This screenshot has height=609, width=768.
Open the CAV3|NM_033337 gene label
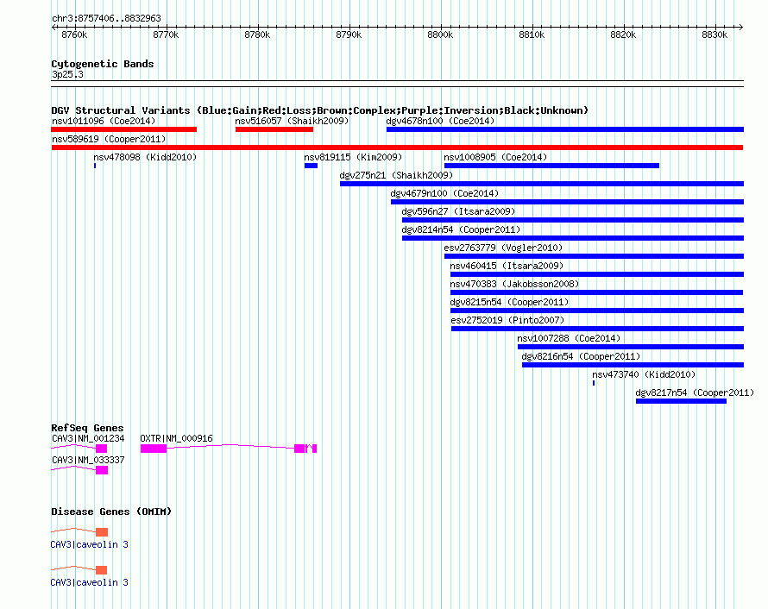88,460
